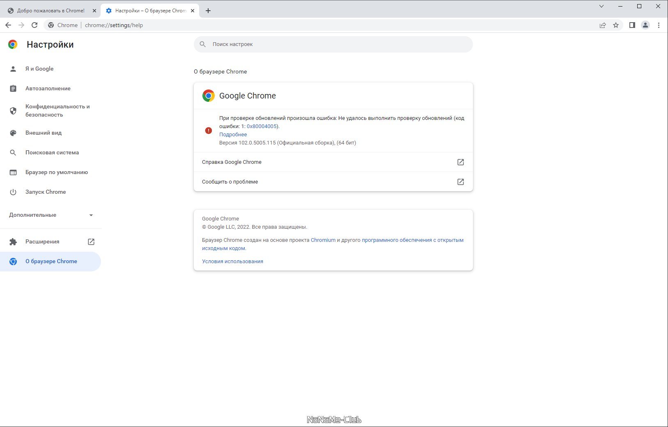Screen dimensions: 668x427
Task: Open the share page icon
Action: click(603, 25)
